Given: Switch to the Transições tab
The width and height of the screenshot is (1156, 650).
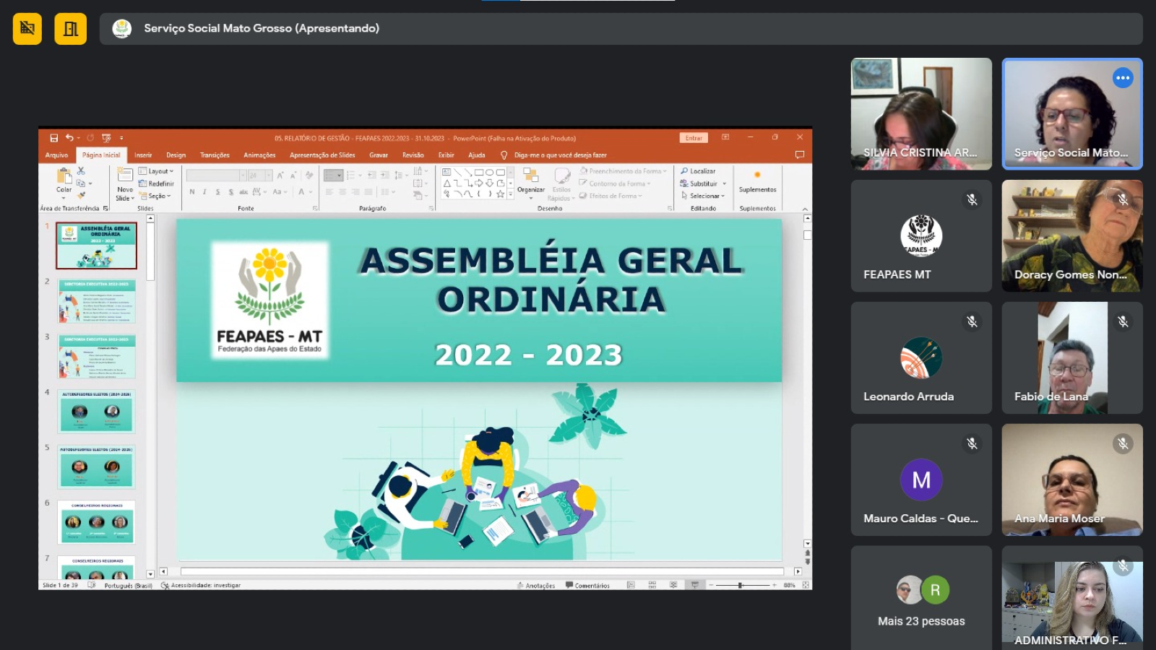Looking at the screenshot, I should pos(215,155).
